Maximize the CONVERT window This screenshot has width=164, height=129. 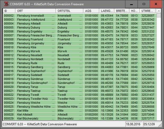click(144, 4)
